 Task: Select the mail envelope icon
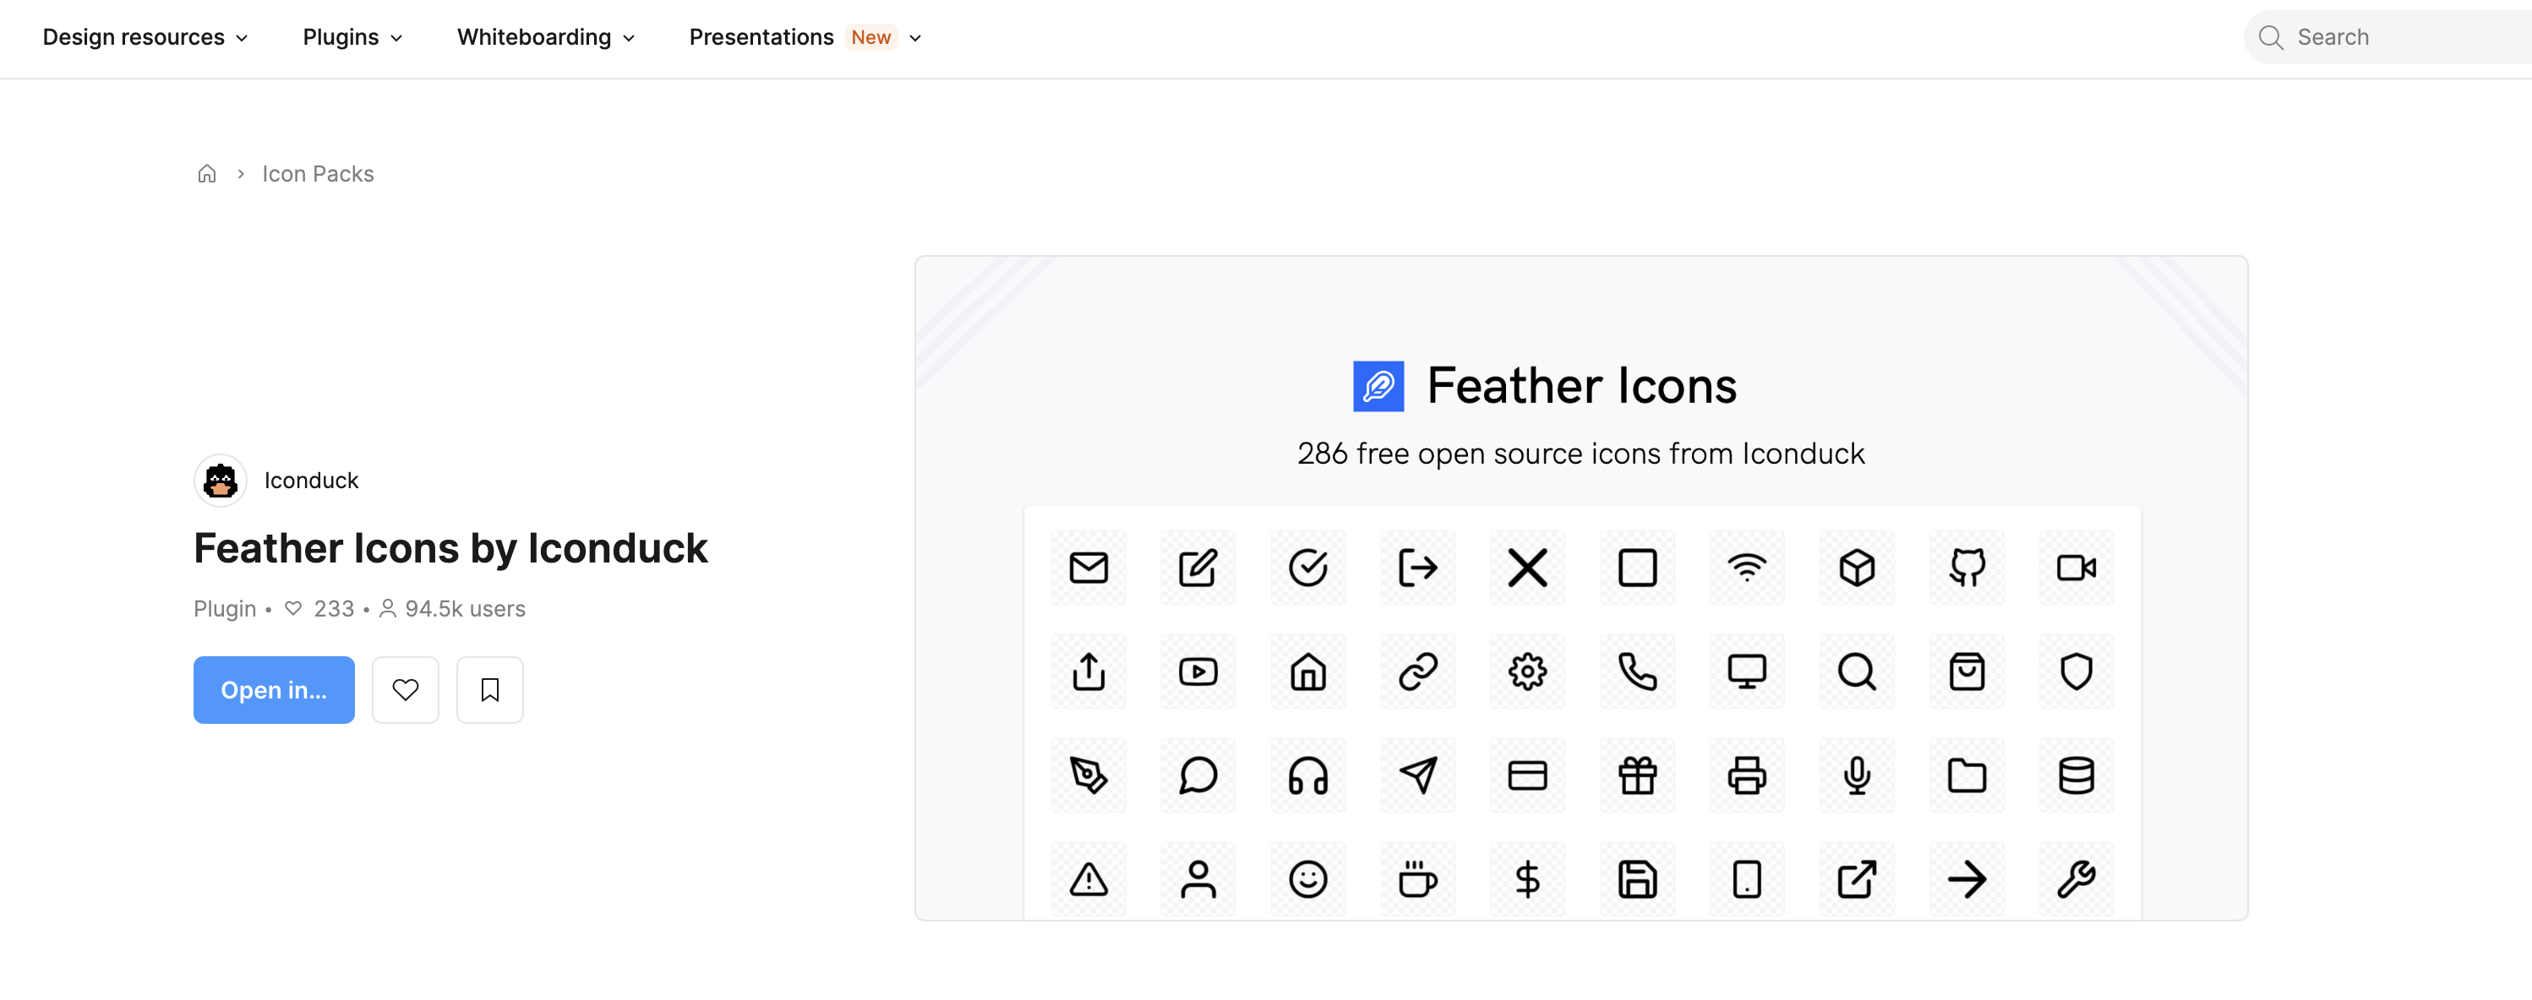[x=1088, y=568]
